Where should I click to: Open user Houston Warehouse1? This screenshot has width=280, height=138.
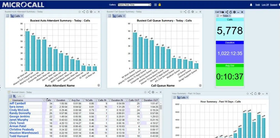24,133
